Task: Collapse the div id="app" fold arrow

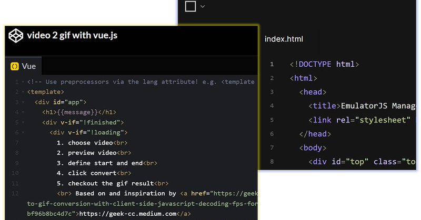Action: tap(23, 102)
